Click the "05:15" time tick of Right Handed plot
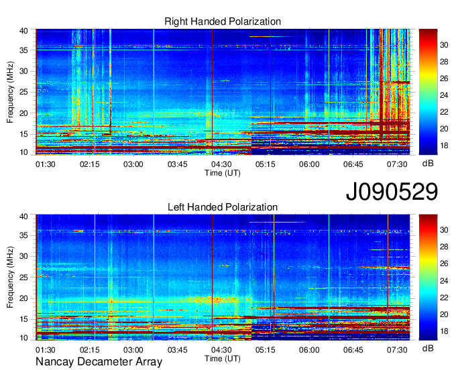The width and height of the screenshot is (456, 370). 266,164
